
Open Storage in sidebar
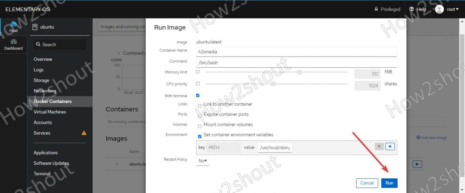click(x=41, y=80)
